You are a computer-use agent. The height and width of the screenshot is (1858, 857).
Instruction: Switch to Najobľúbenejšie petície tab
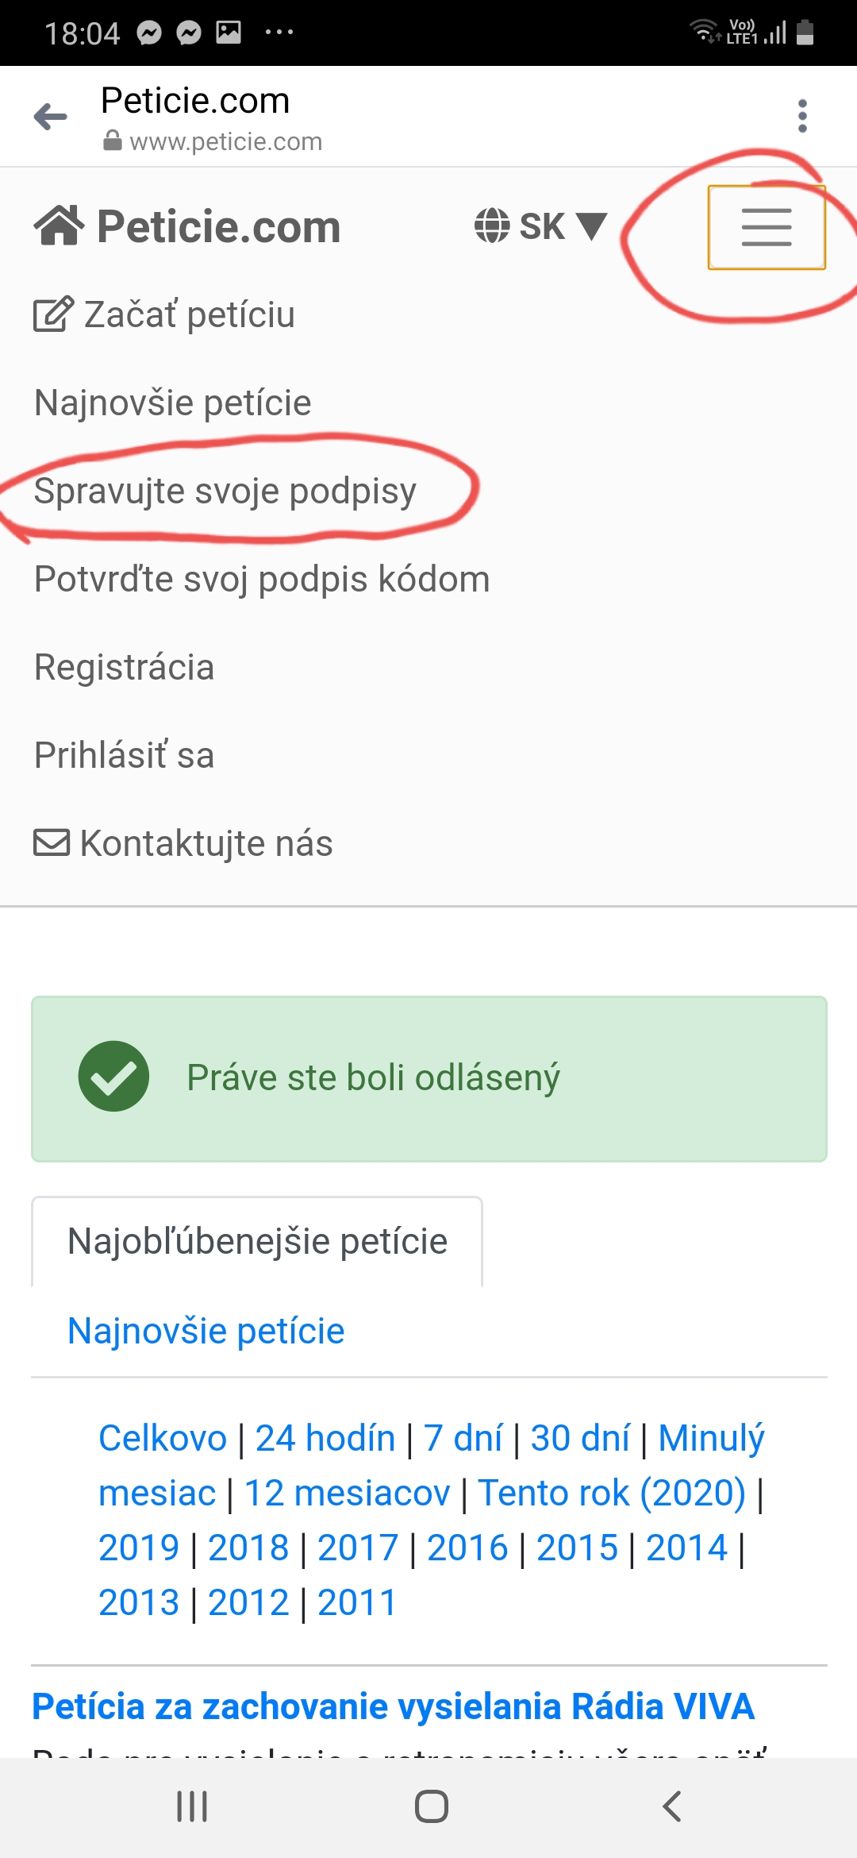click(257, 1241)
